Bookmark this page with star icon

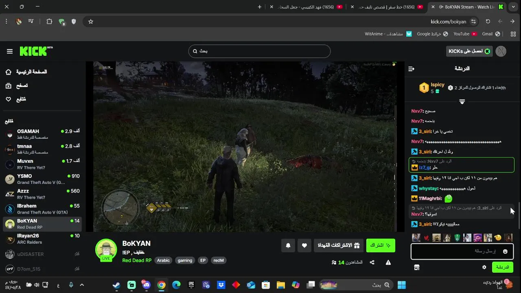pos(91,22)
